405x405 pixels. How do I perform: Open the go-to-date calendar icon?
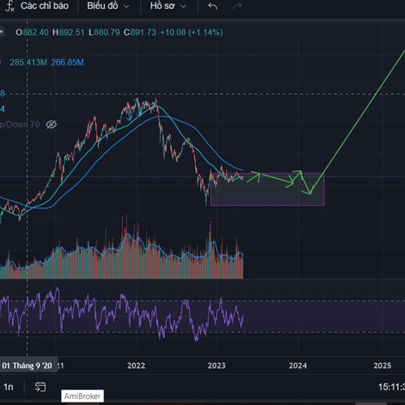point(40,387)
